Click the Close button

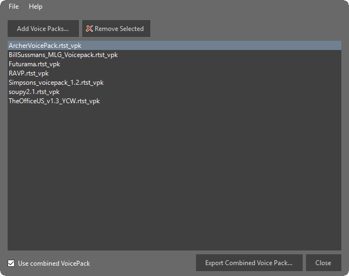pyautogui.click(x=323, y=263)
